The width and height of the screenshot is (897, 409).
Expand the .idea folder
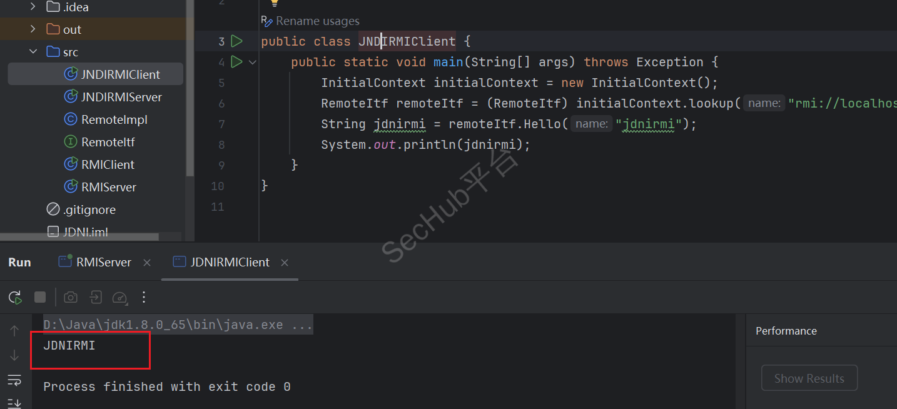click(x=34, y=8)
